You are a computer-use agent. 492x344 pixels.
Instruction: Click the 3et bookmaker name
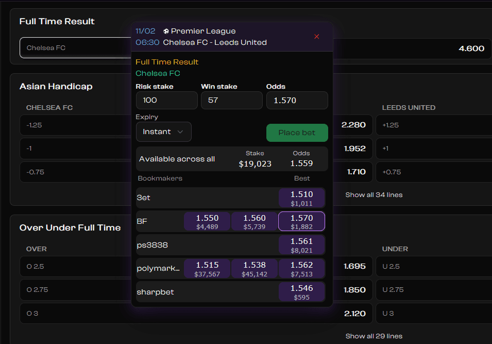pyautogui.click(x=143, y=198)
